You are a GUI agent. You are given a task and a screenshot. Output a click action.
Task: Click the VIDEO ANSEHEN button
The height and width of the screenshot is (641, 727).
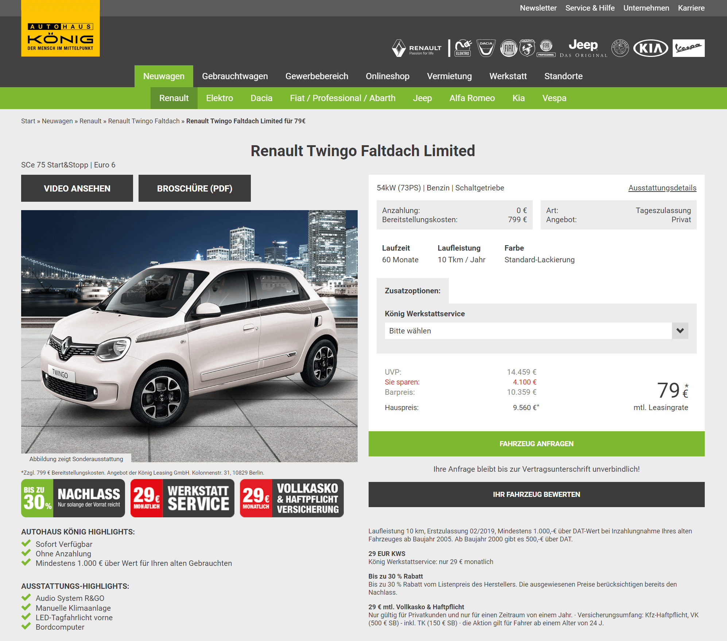pos(77,188)
